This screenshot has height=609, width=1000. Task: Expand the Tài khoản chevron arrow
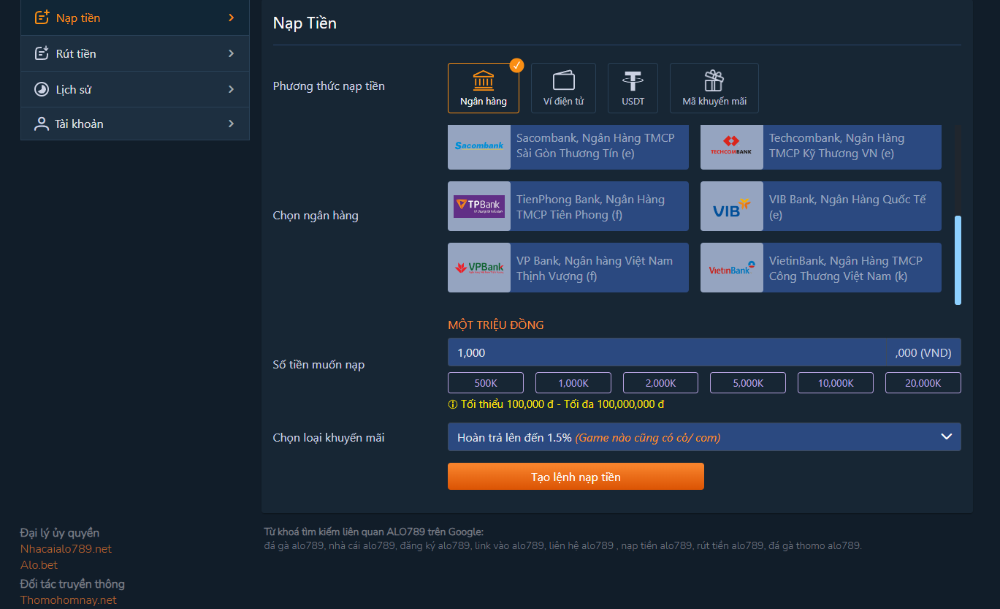231,124
